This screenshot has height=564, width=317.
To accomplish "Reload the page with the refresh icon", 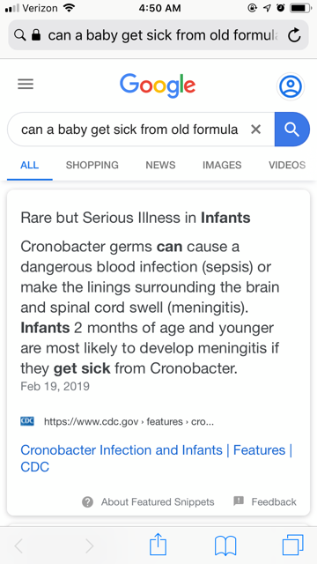I will [x=294, y=35].
